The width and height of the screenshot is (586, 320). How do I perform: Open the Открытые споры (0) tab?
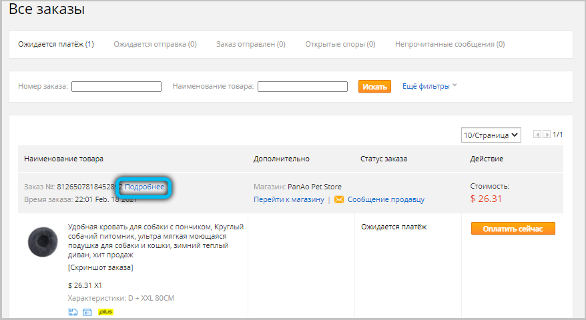pos(340,45)
